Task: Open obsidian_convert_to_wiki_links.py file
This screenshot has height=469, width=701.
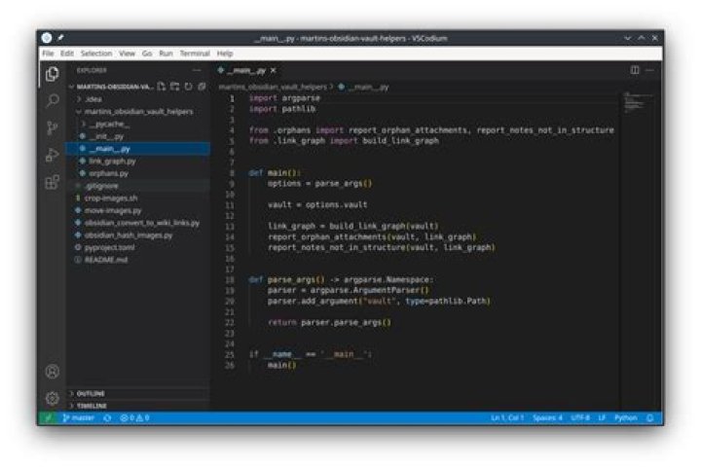Action: (138, 223)
